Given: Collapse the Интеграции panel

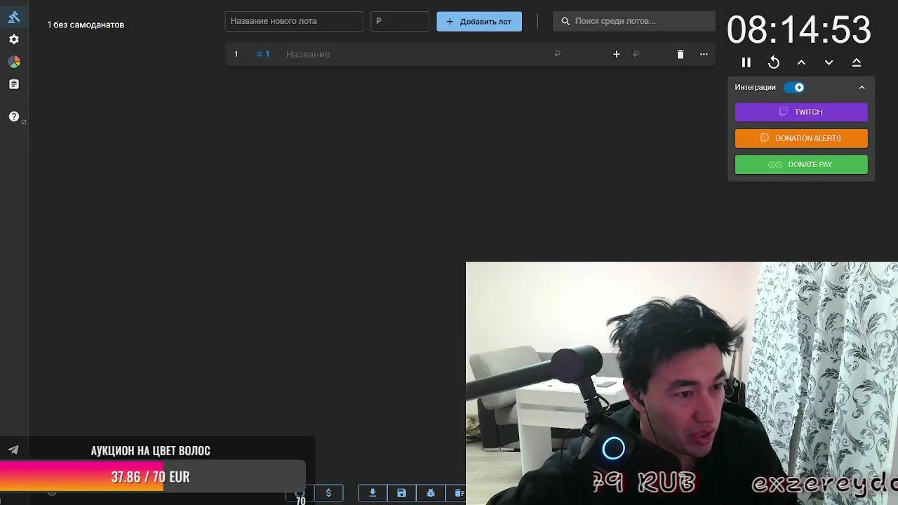Looking at the screenshot, I should 862,87.
